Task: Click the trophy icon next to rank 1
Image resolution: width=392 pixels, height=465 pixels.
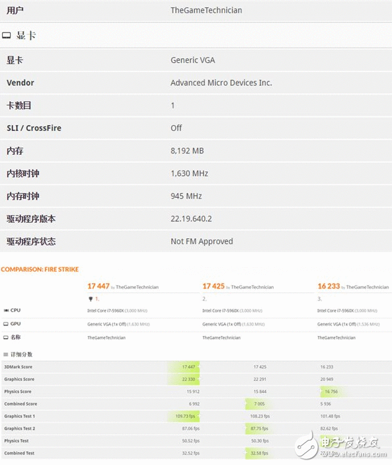Action: 91,299
